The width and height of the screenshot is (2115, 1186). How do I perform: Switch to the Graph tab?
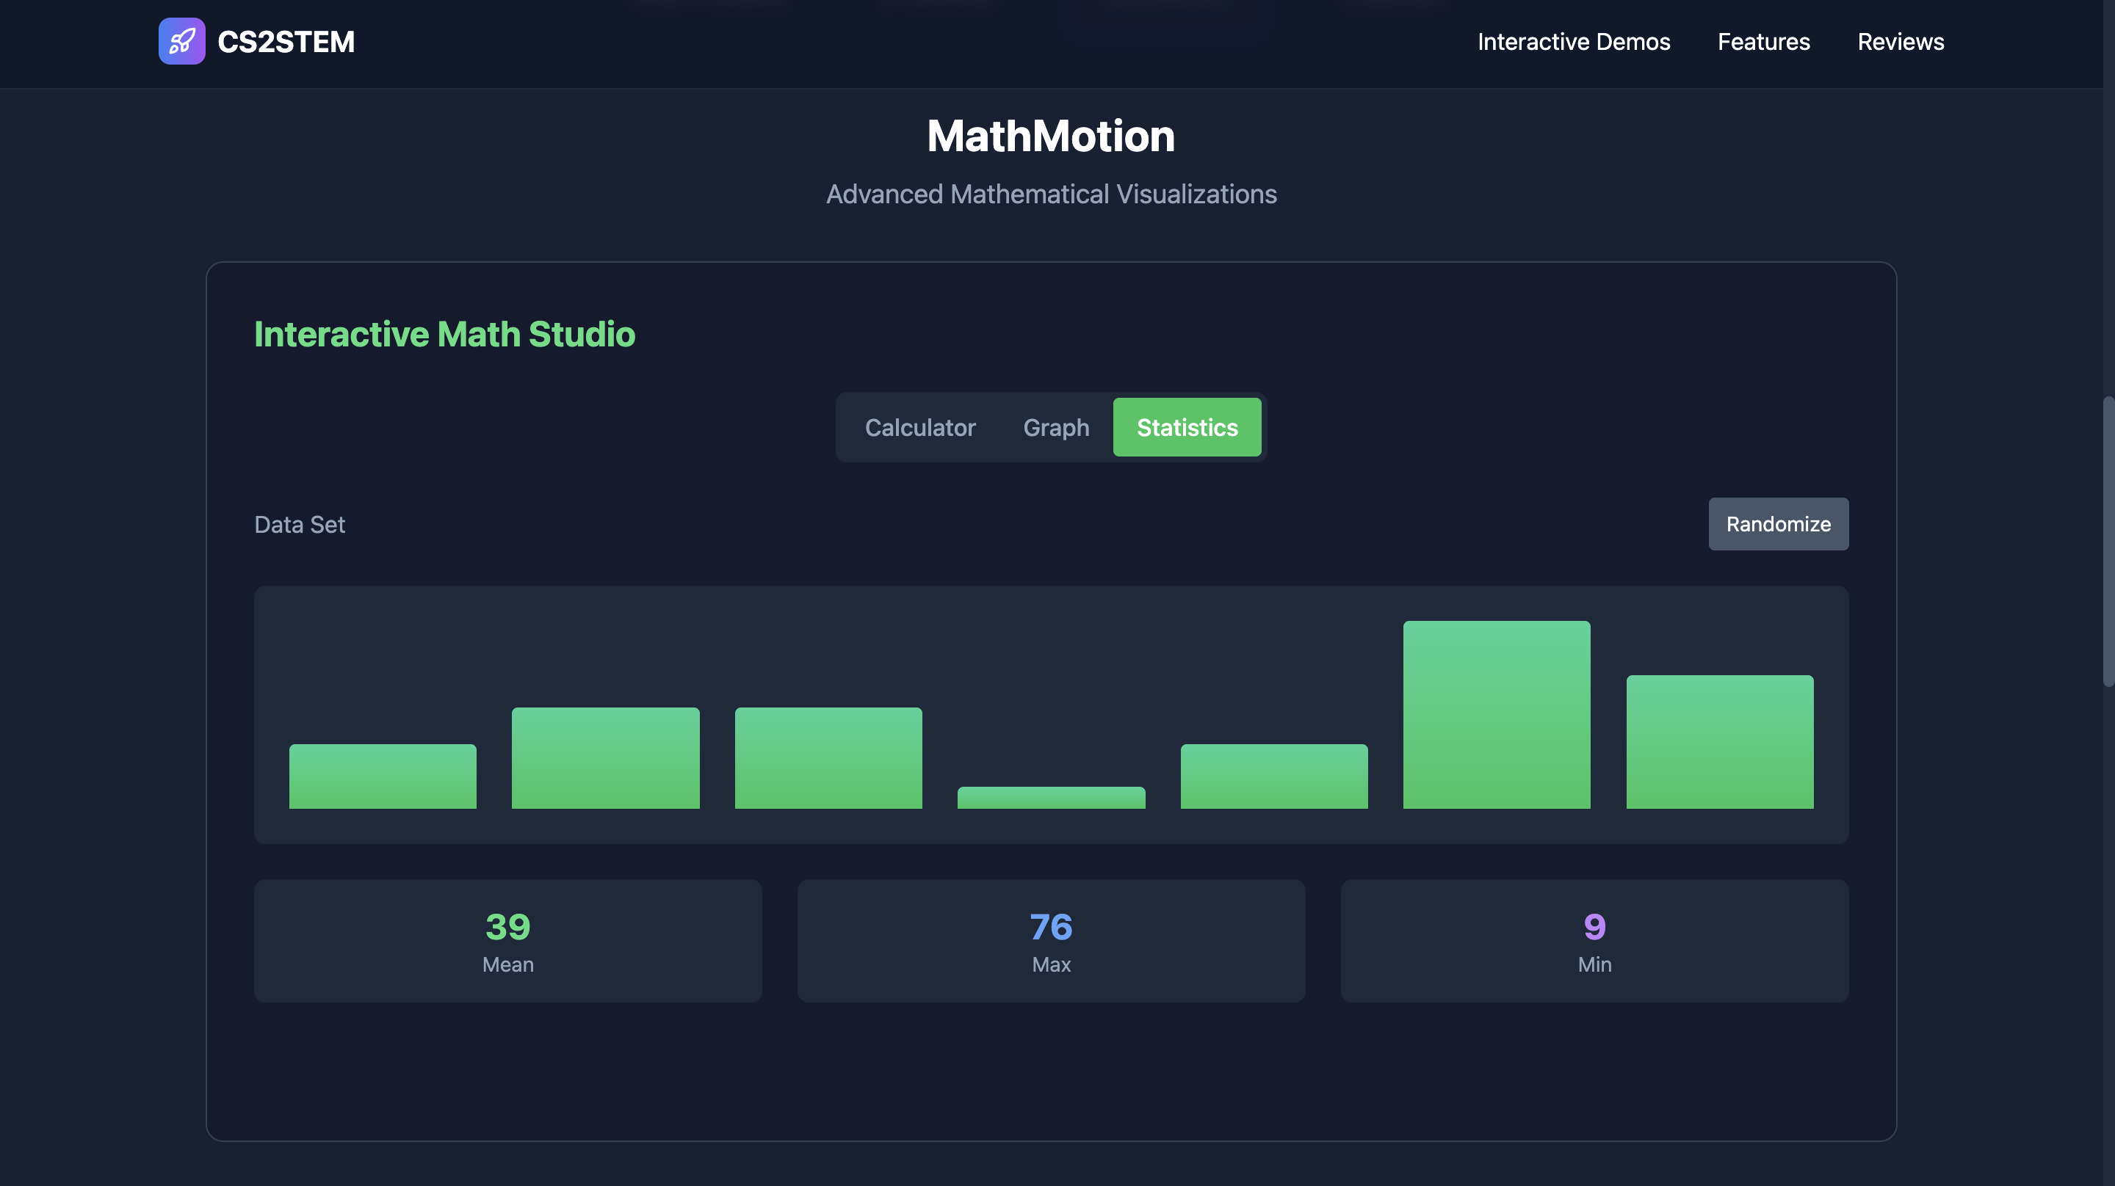pos(1056,428)
